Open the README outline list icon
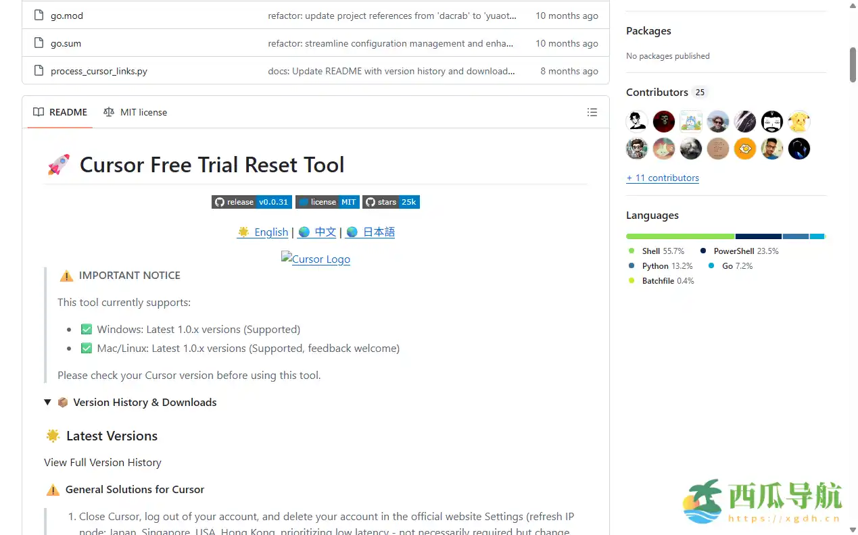The width and height of the screenshot is (858, 535). pos(592,112)
